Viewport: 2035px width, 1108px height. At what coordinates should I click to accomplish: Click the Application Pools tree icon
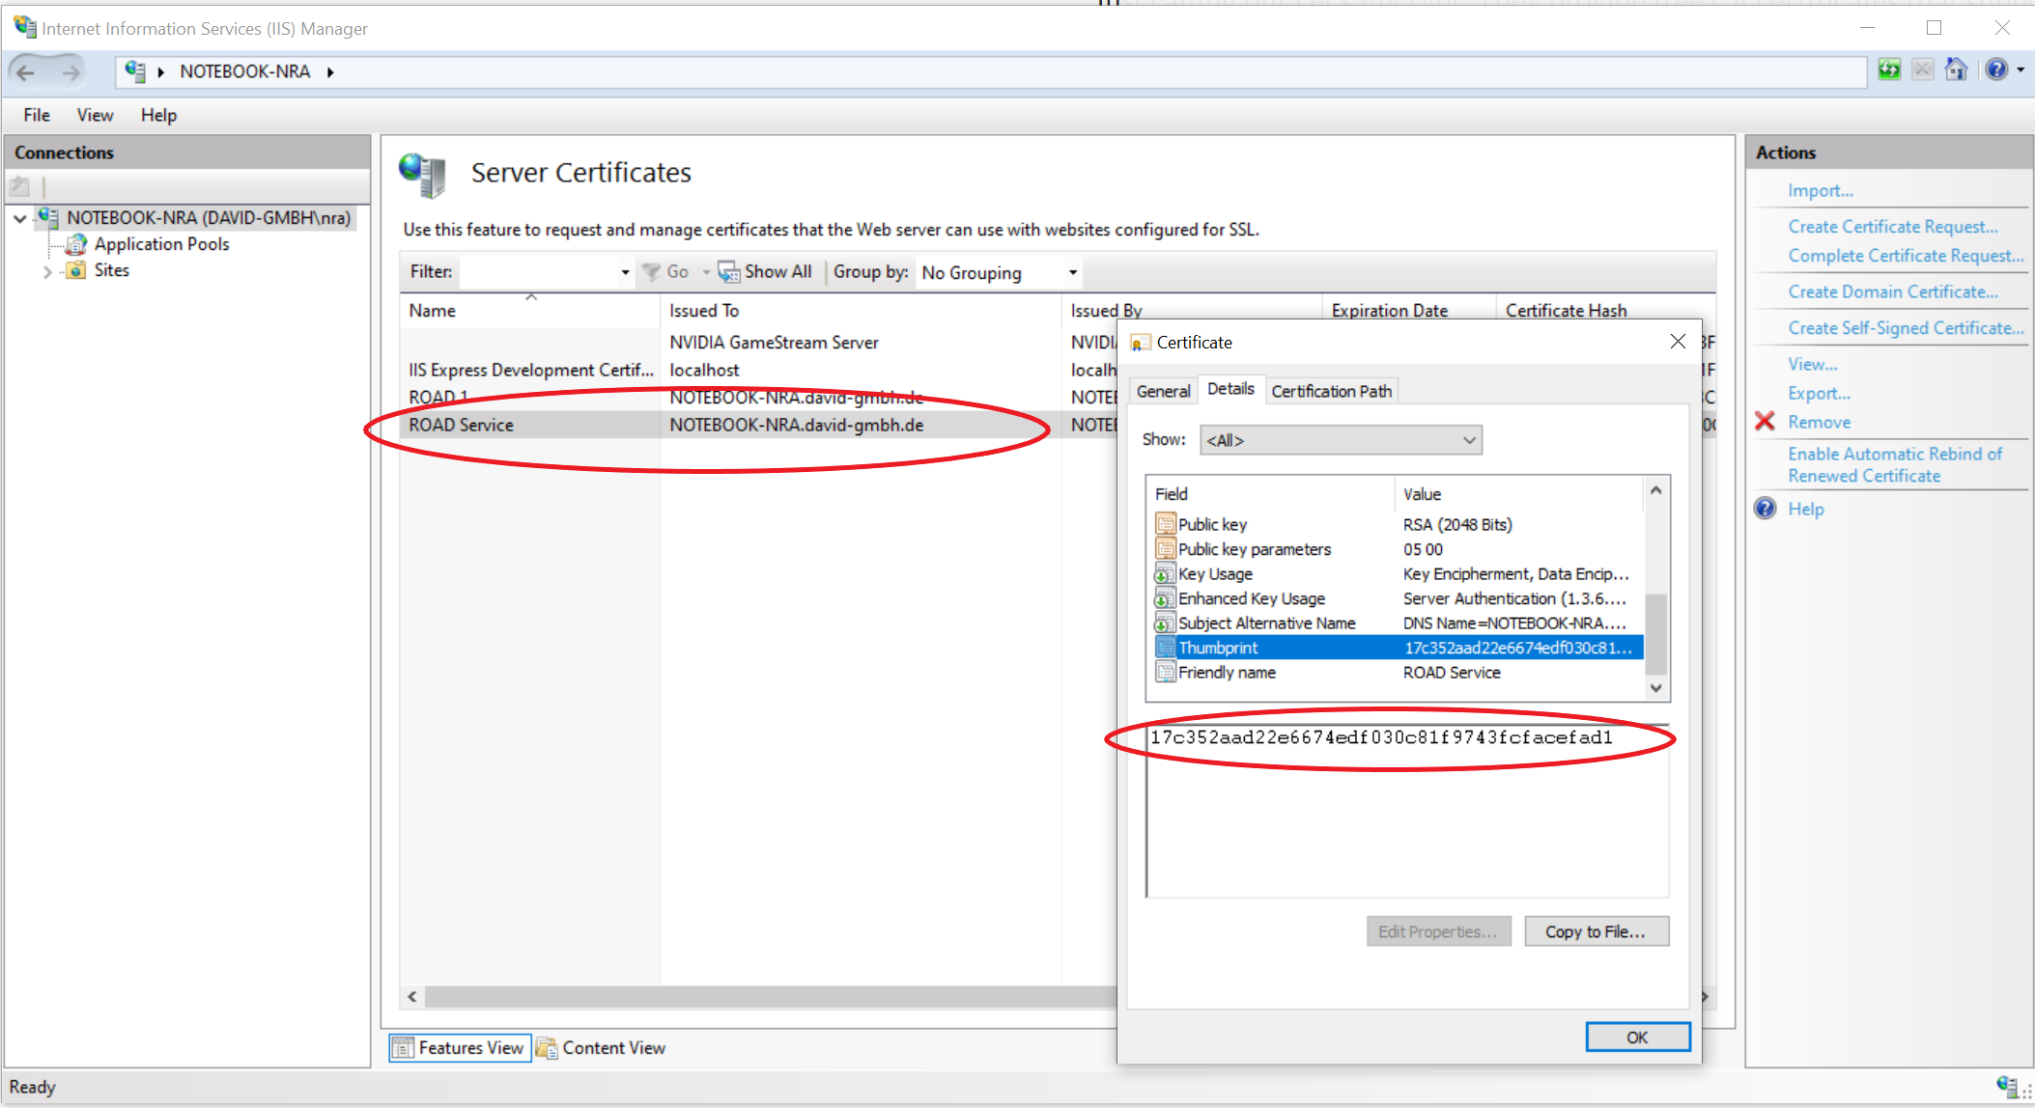tap(76, 244)
